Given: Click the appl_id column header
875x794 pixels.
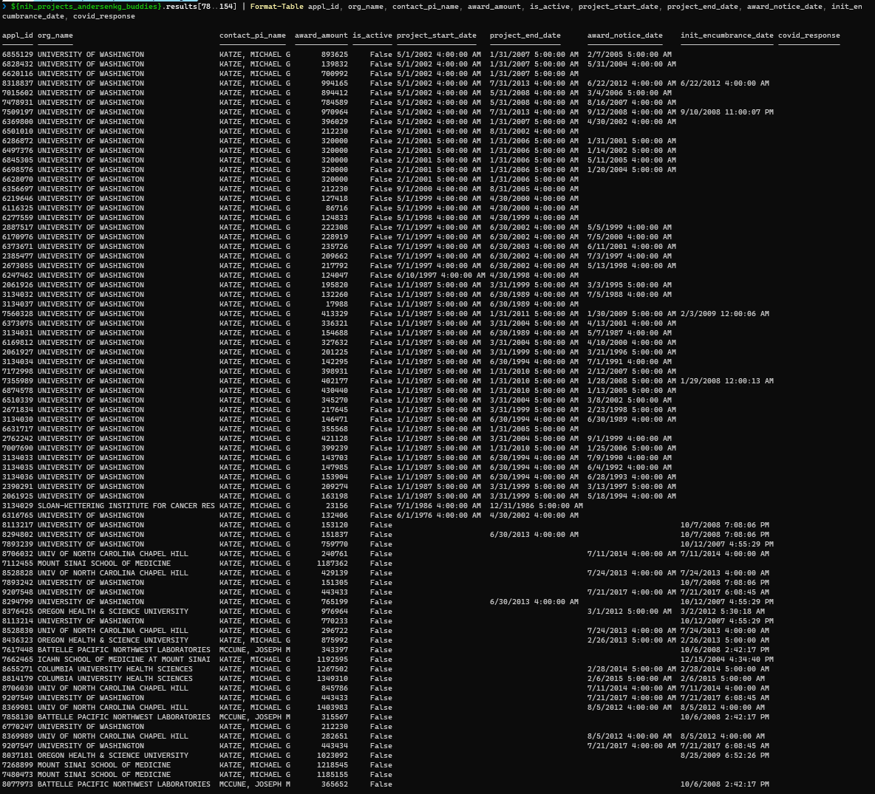Looking at the screenshot, I should pyautogui.click(x=17, y=35).
